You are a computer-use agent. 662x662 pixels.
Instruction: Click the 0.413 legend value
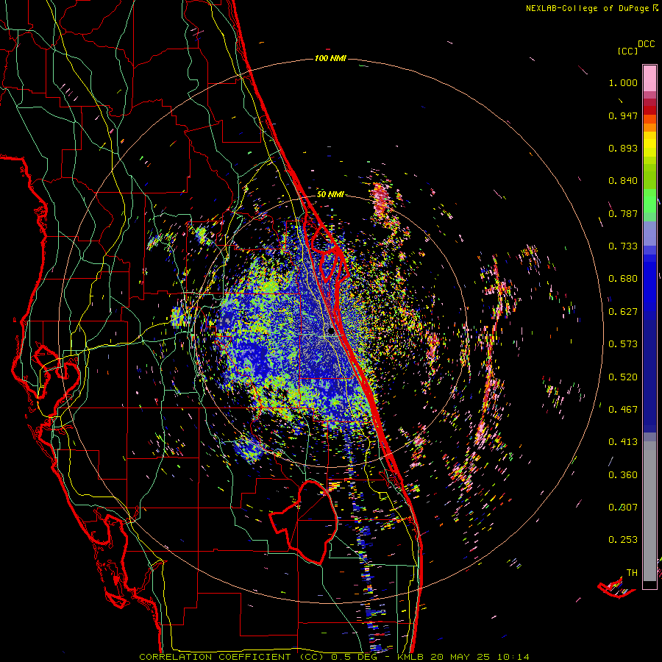pos(623,442)
